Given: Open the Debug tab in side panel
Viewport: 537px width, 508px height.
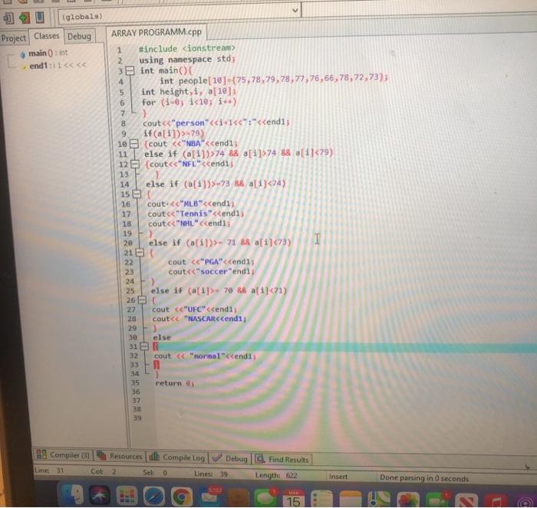Looking at the screenshot, I should pyautogui.click(x=79, y=36).
